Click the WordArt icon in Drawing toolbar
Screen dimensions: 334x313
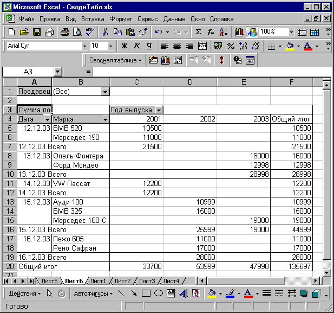[x=184, y=293]
